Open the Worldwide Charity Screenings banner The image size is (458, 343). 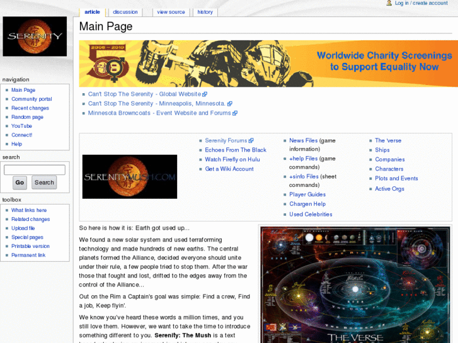click(268, 64)
